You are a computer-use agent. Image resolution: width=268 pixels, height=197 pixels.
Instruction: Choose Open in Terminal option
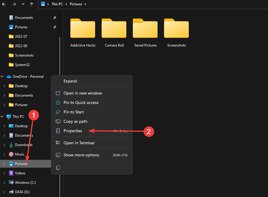click(x=79, y=143)
